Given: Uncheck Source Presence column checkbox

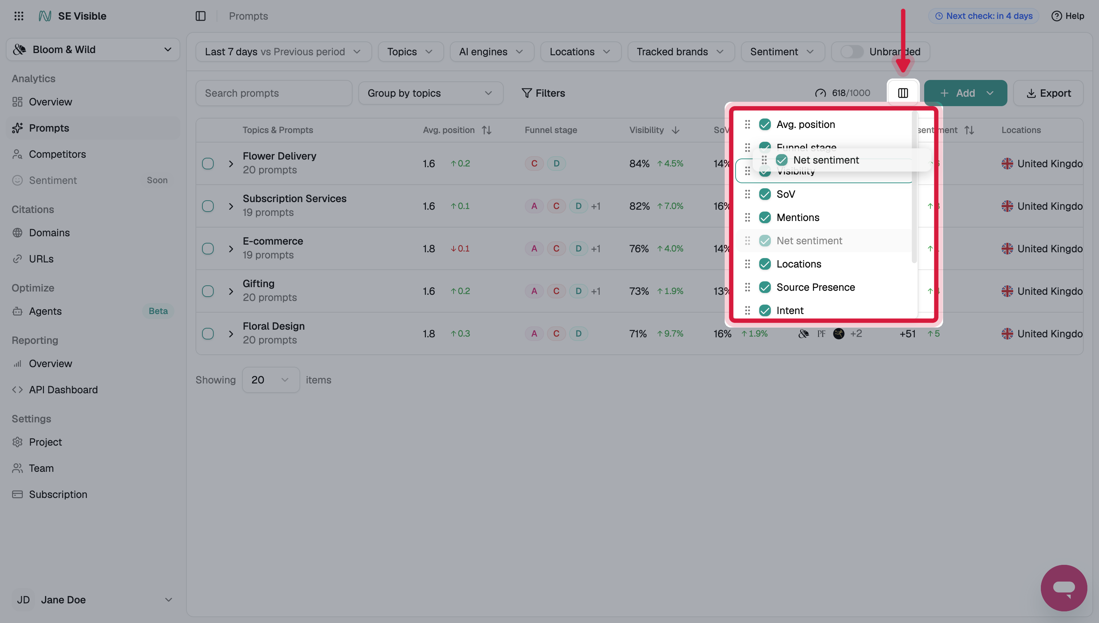Looking at the screenshot, I should [x=765, y=287].
